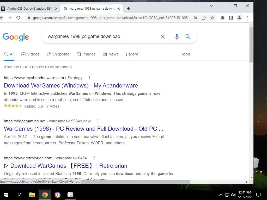Open taskbar search magnifier
Viewport: 267px width, 200px height.
click(x=19, y=195)
